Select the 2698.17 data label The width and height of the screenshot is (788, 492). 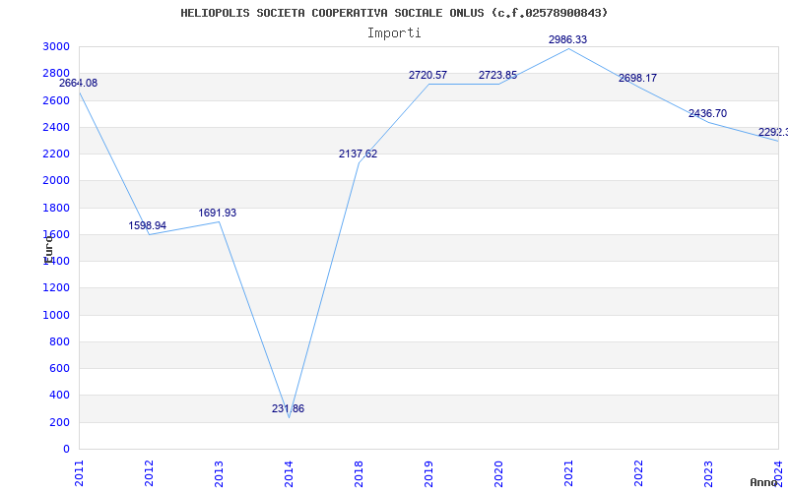click(637, 79)
